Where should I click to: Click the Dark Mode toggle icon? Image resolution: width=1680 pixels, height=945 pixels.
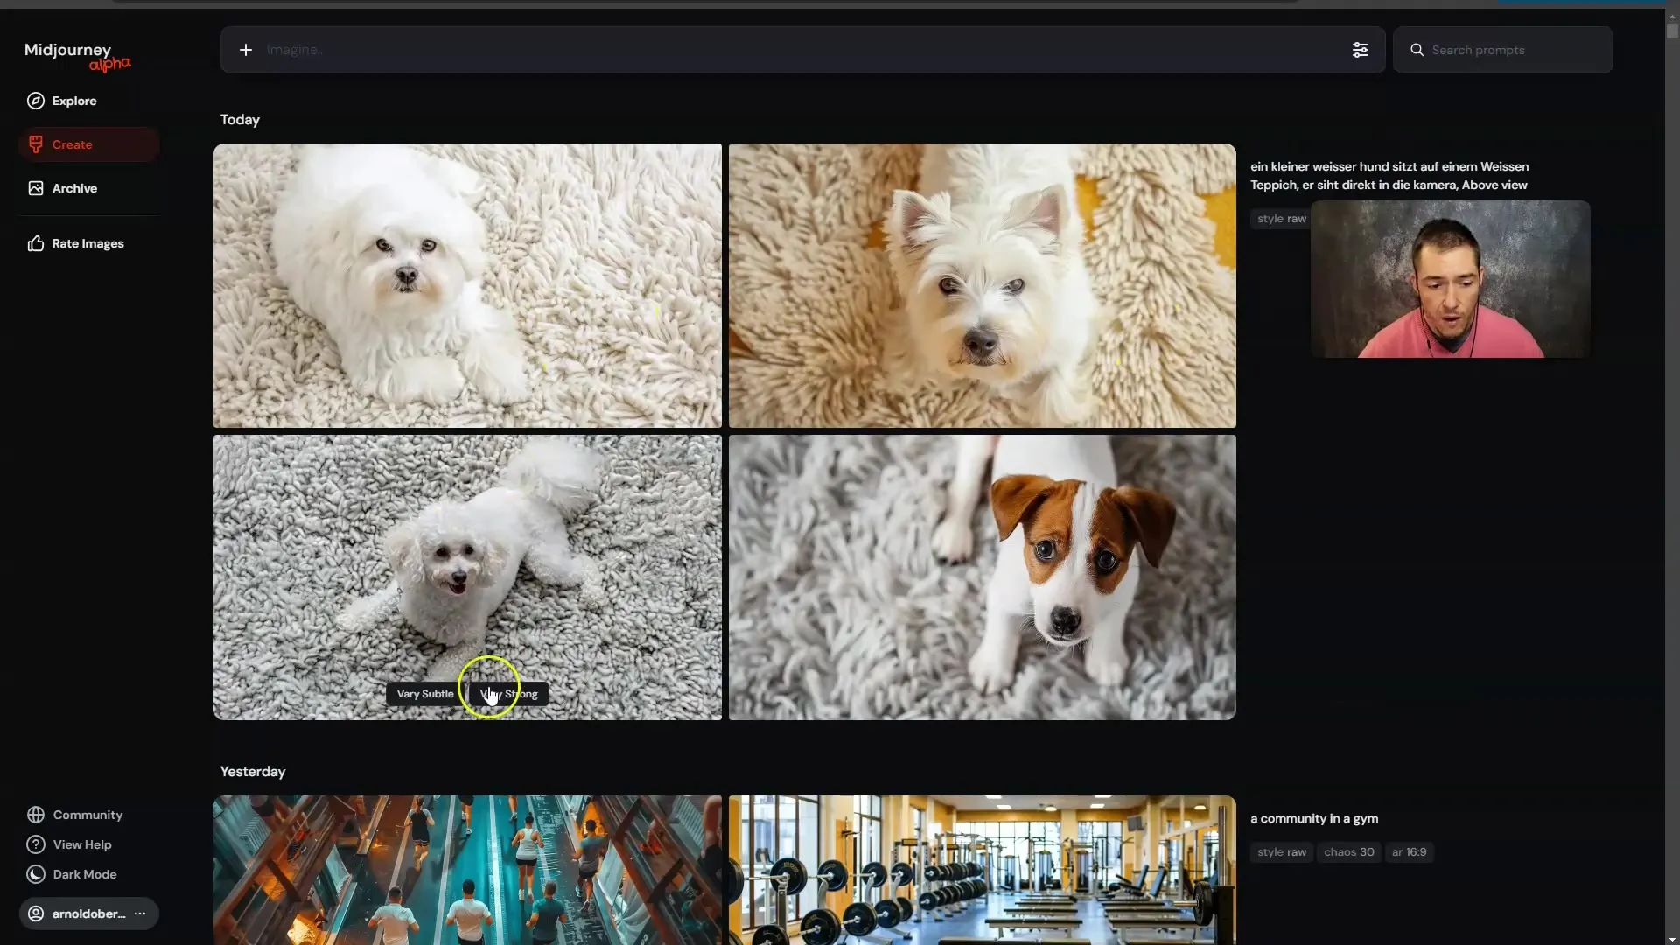coord(35,875)
